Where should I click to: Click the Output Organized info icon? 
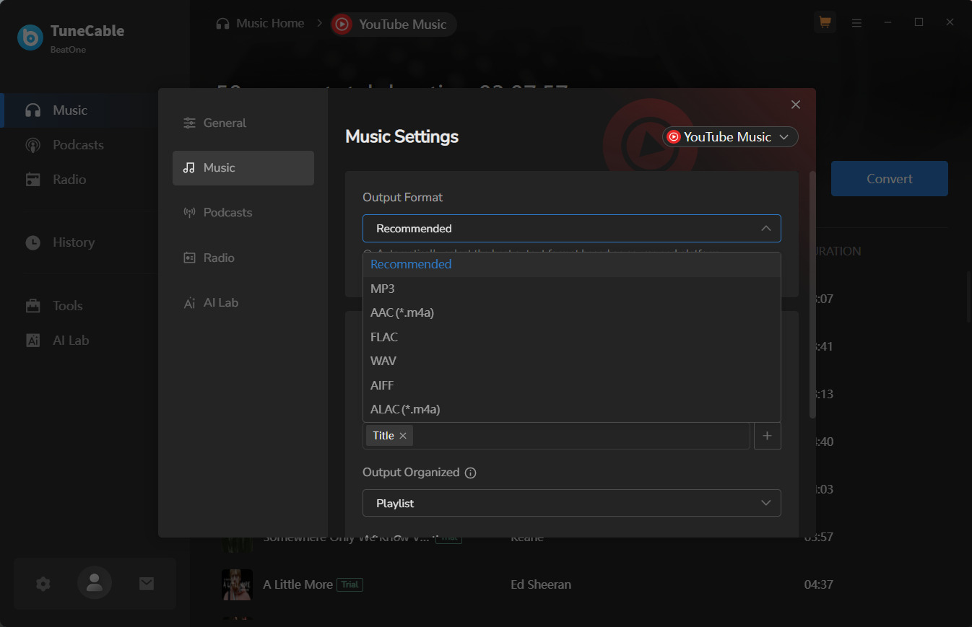pyautogui.click(x=471, y=473)
